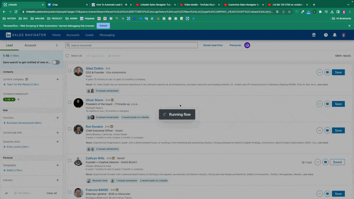Click the browser address bar URL
The height and width of the screenshot is (199, 354).
point(149,12)
